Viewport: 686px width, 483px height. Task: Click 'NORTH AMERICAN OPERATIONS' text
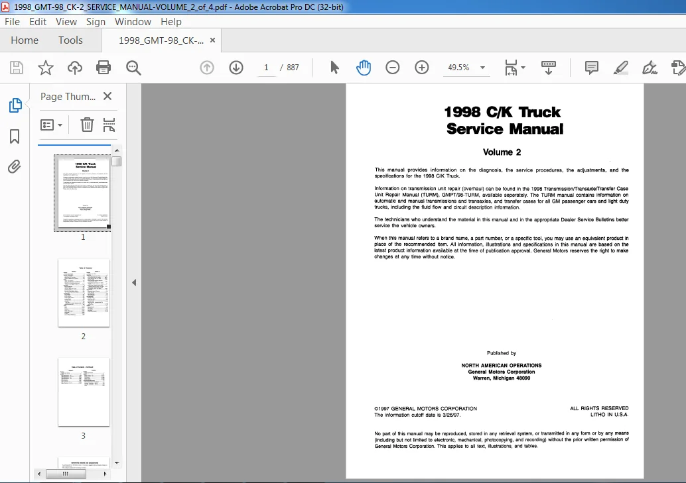pyautogui.click(x=502, y=366)
